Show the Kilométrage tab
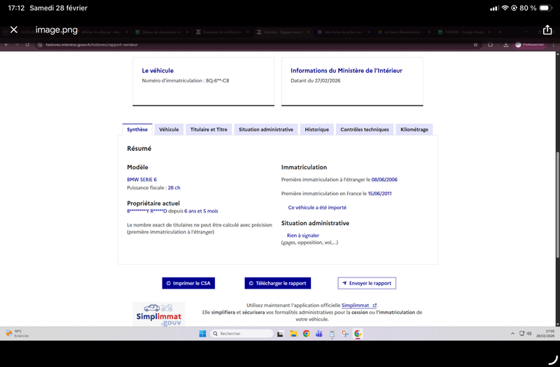The image size is (560, 367). tap(414, 129)
